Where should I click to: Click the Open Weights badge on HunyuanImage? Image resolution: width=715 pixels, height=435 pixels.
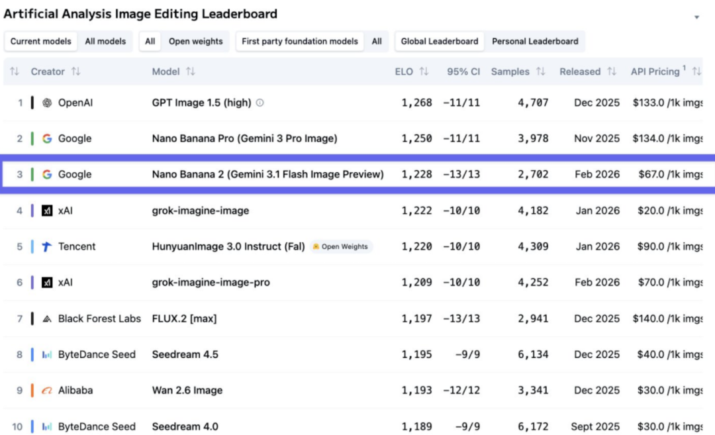click(x=342, y=246)
